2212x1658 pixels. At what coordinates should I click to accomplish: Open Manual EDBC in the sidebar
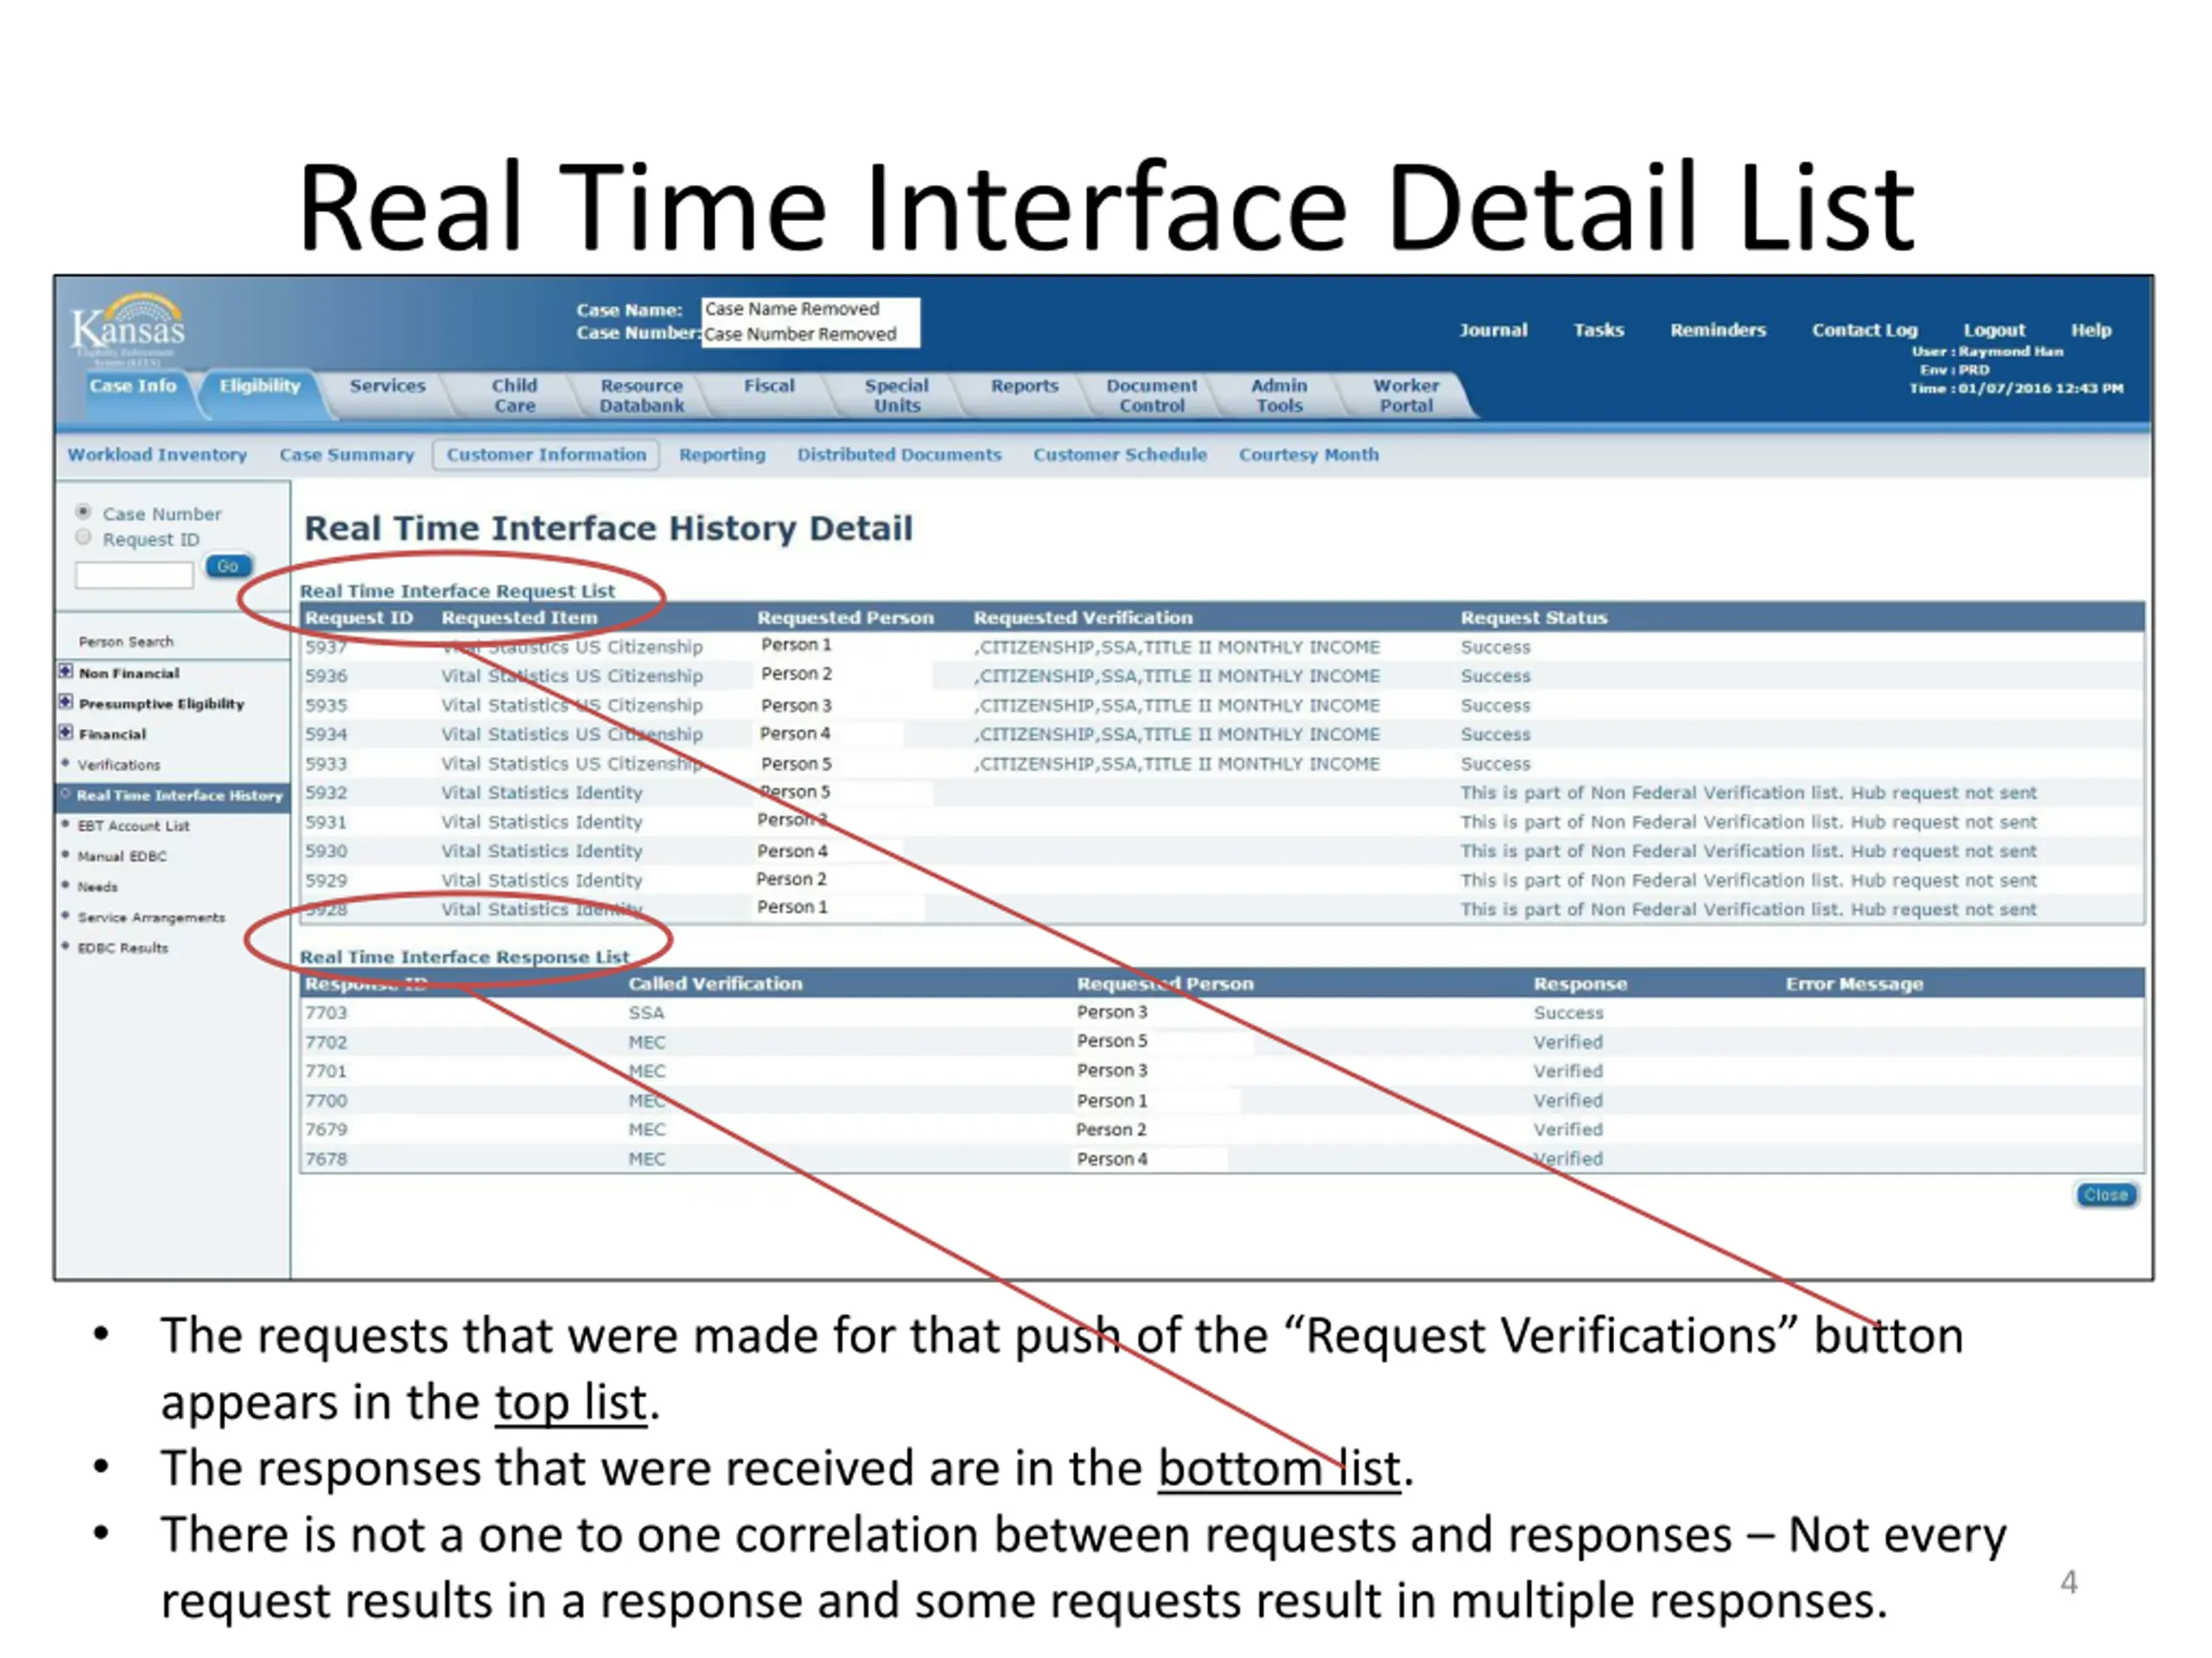pos(122,857)
